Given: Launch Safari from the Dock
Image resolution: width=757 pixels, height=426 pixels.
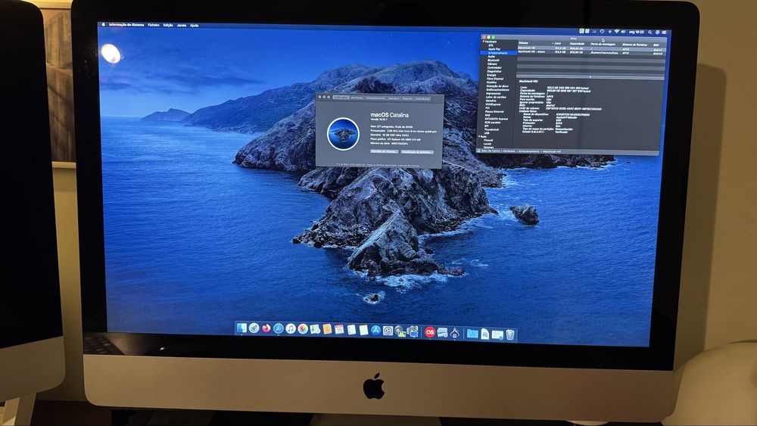Looking at the screenshot, I should [279, 328].
